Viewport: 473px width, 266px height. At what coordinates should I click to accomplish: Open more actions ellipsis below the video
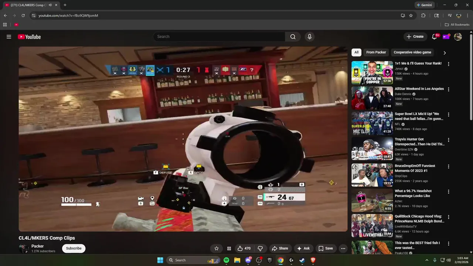[343, 249]
